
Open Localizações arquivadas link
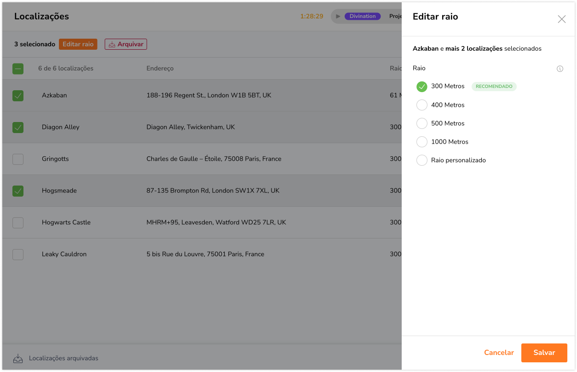coord(63,358)
